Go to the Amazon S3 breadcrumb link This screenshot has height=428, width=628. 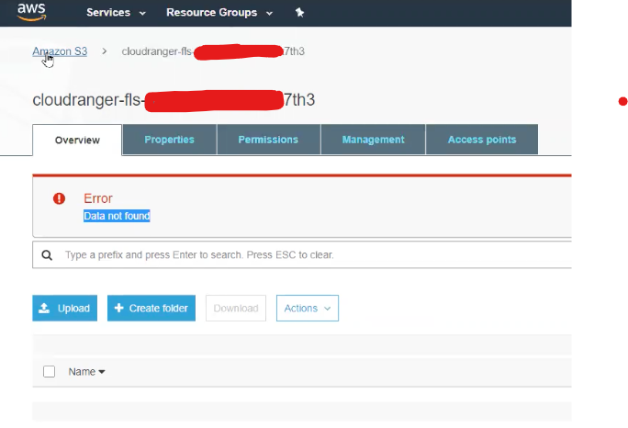click(x=60, y=51)
